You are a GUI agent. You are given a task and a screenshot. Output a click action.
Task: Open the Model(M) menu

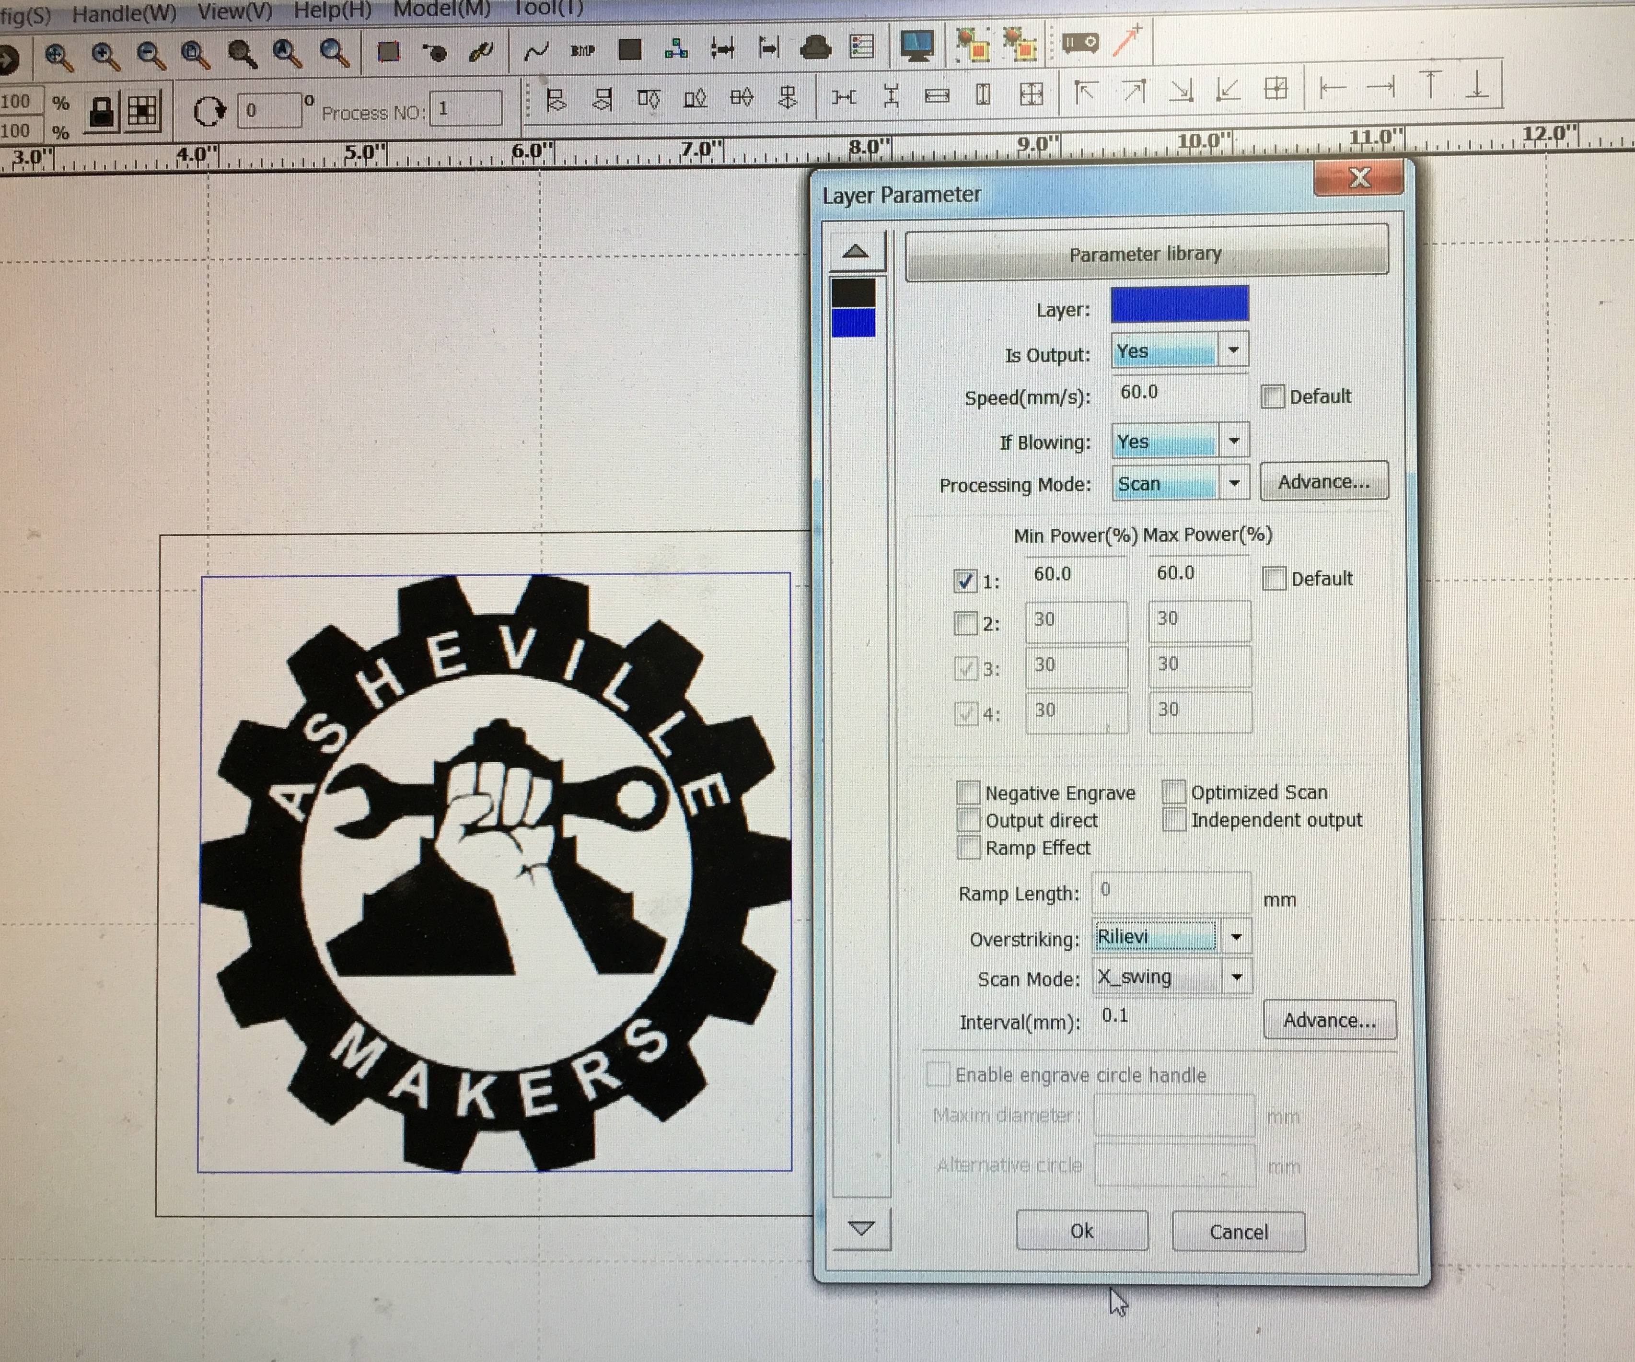point(441,9)
